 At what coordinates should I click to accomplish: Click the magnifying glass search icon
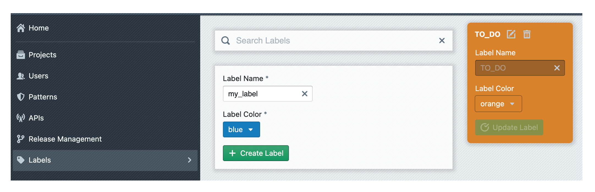(225, 41)
